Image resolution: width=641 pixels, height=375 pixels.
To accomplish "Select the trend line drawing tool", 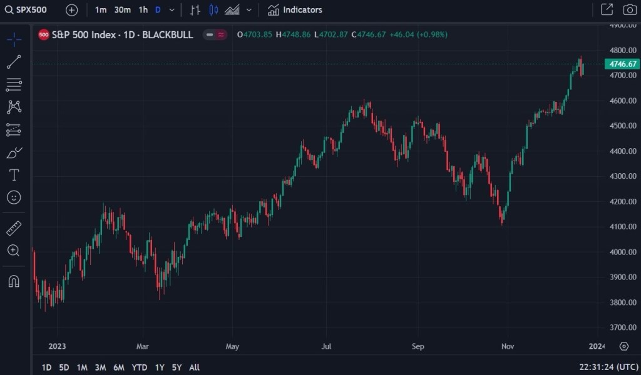I will (x=14, y=62).
